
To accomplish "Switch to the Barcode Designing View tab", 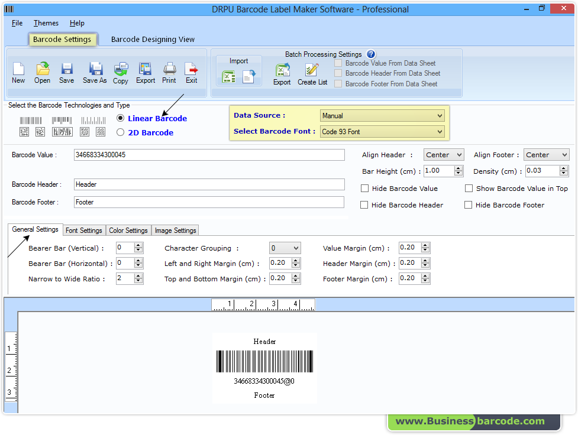I will coord(153,39).
